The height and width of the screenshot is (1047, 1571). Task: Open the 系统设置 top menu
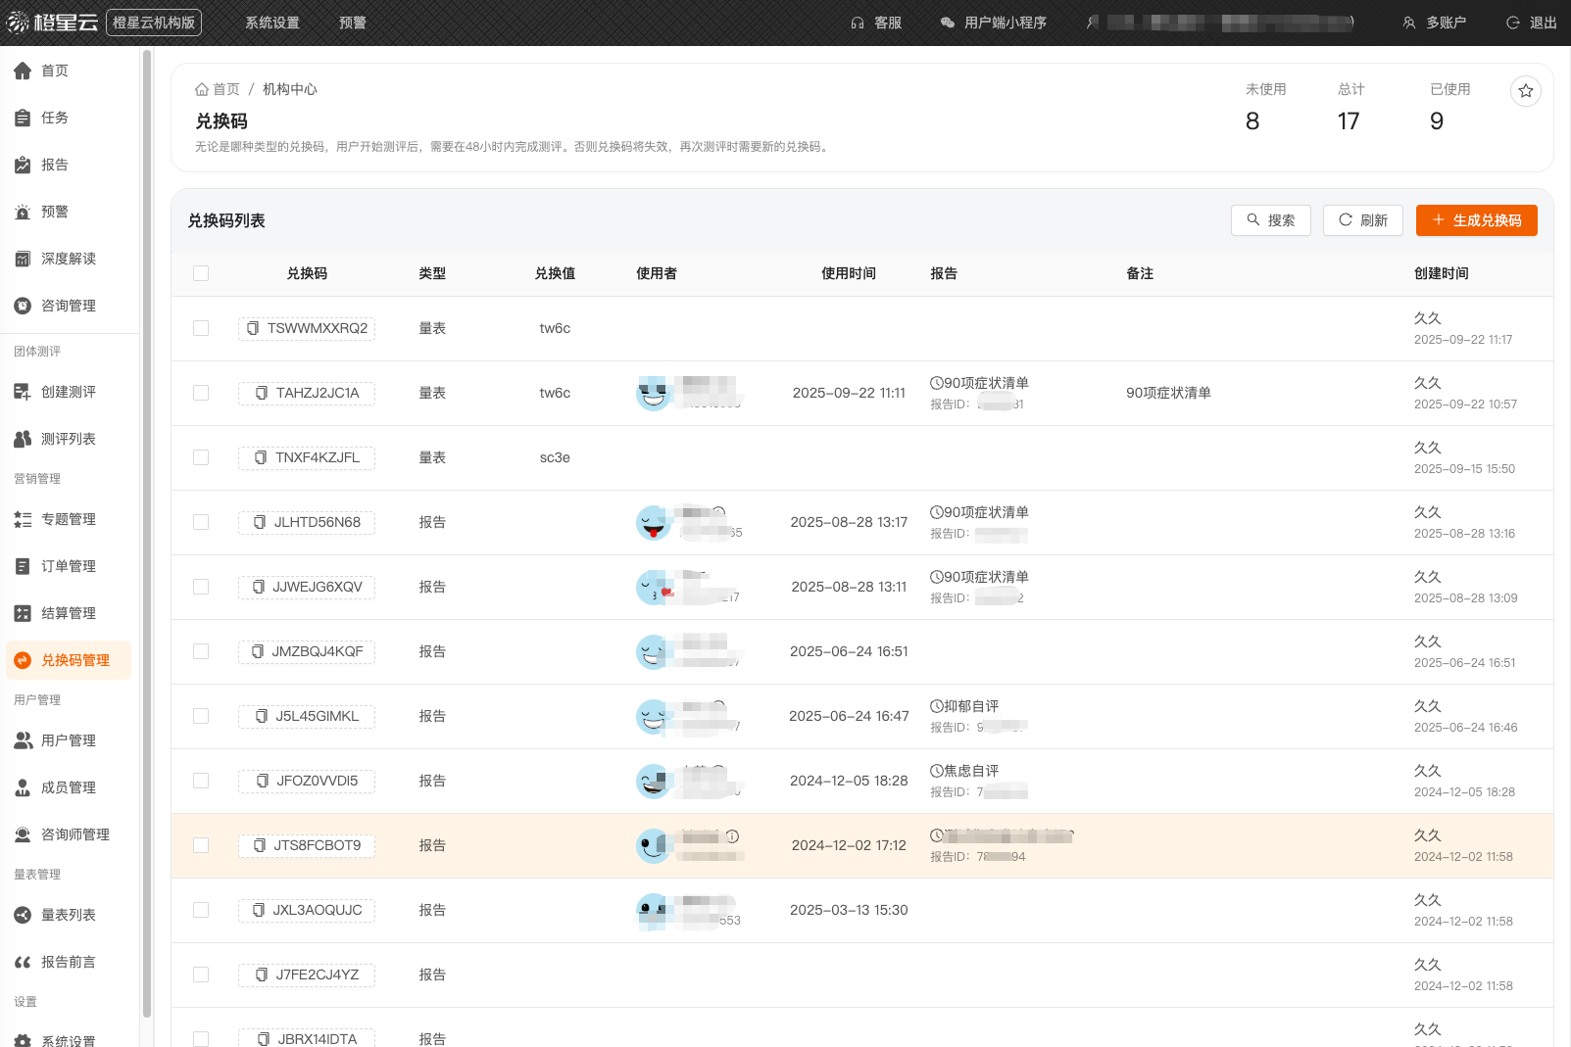click(x=272, y=23)
